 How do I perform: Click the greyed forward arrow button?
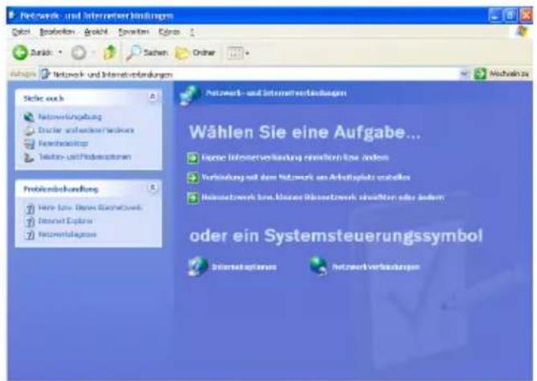pos(79,53)
